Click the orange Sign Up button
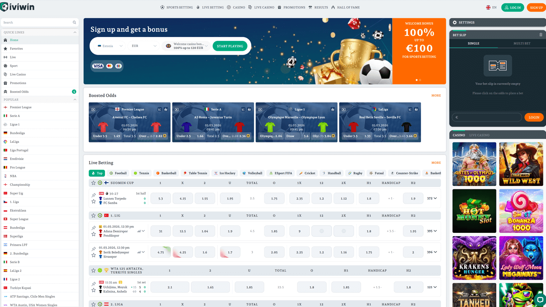The height and width of the screenshot is (307, 546). click(536, 7)
